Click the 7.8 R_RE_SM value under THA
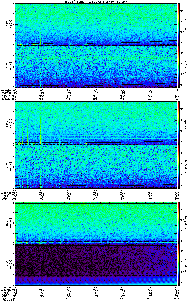Image resolution: width=189 pixels, height=302 pixels. click(x=177, y=99)
